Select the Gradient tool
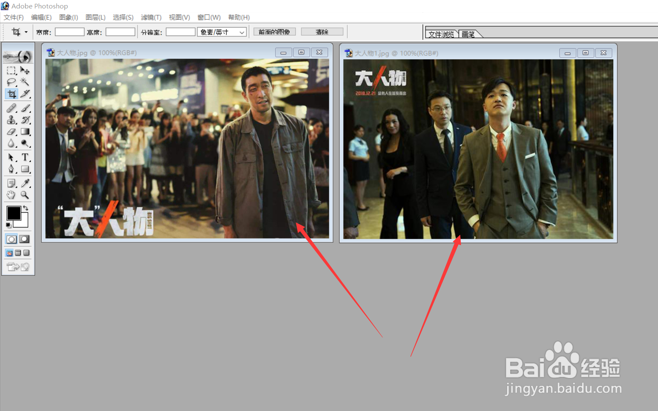Screen dimensions: 658x411 [25, 132]
